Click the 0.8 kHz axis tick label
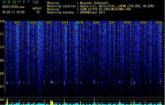 [2, 73]
